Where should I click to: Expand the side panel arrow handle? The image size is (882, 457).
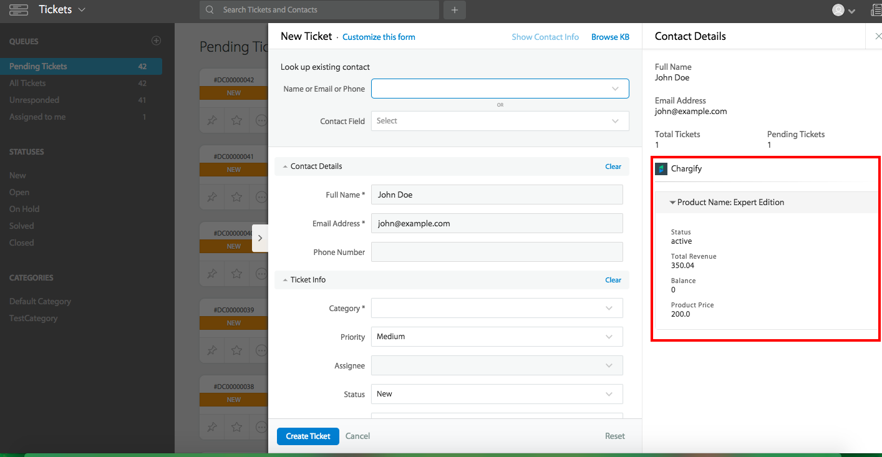coord(260,238)
